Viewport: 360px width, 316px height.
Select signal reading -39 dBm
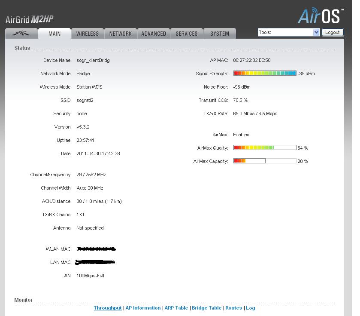[306, 74]
